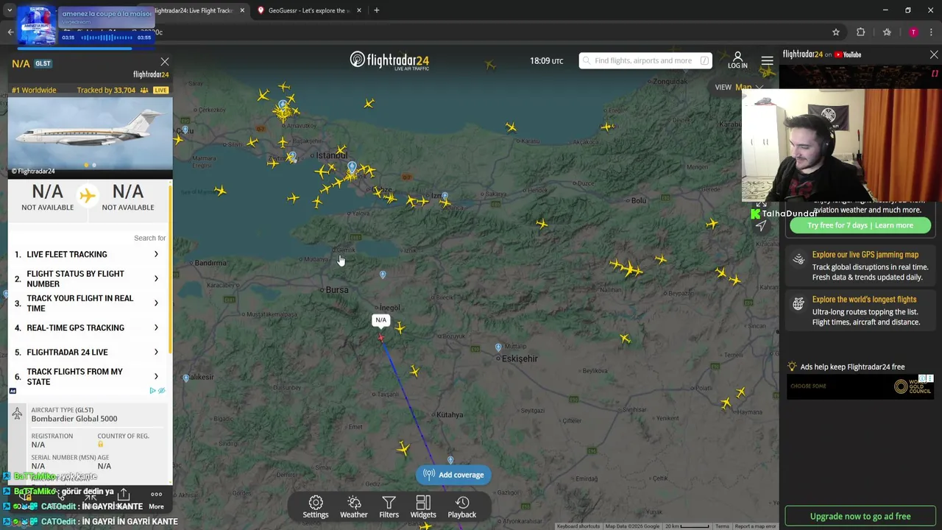
Task: Open a new browser tab
Action: pos(377,10)
